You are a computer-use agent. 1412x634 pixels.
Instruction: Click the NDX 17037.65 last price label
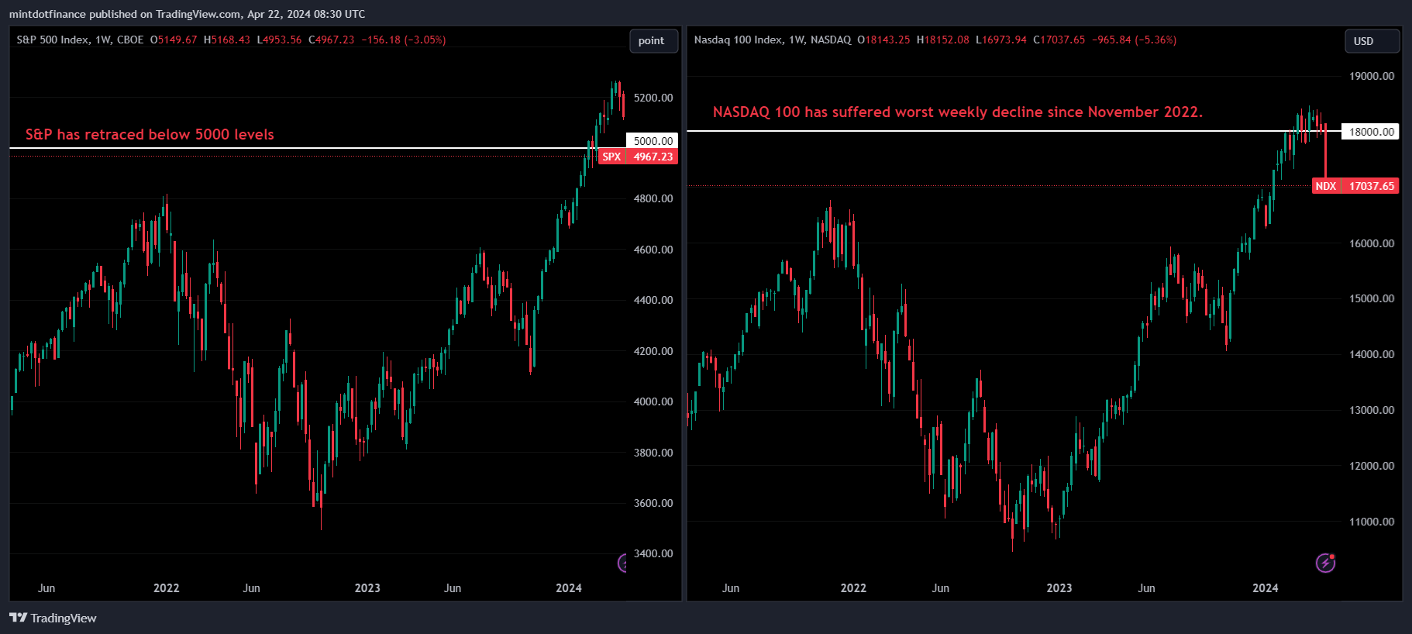(x=1355, y=186)
